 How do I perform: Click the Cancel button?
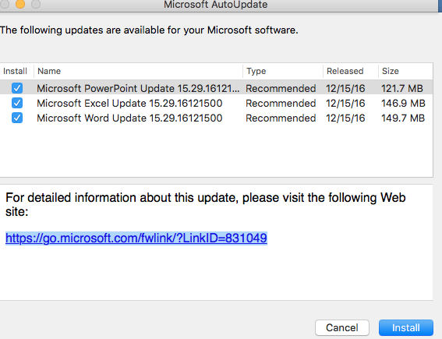[342, 328]
